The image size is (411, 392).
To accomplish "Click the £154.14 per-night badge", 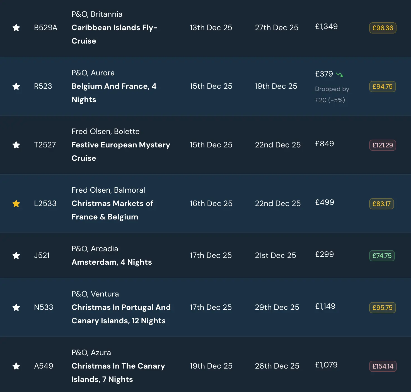I will [x=383, y=366].
